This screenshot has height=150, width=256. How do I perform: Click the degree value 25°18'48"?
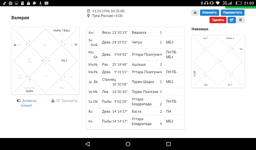click(120, 64)
